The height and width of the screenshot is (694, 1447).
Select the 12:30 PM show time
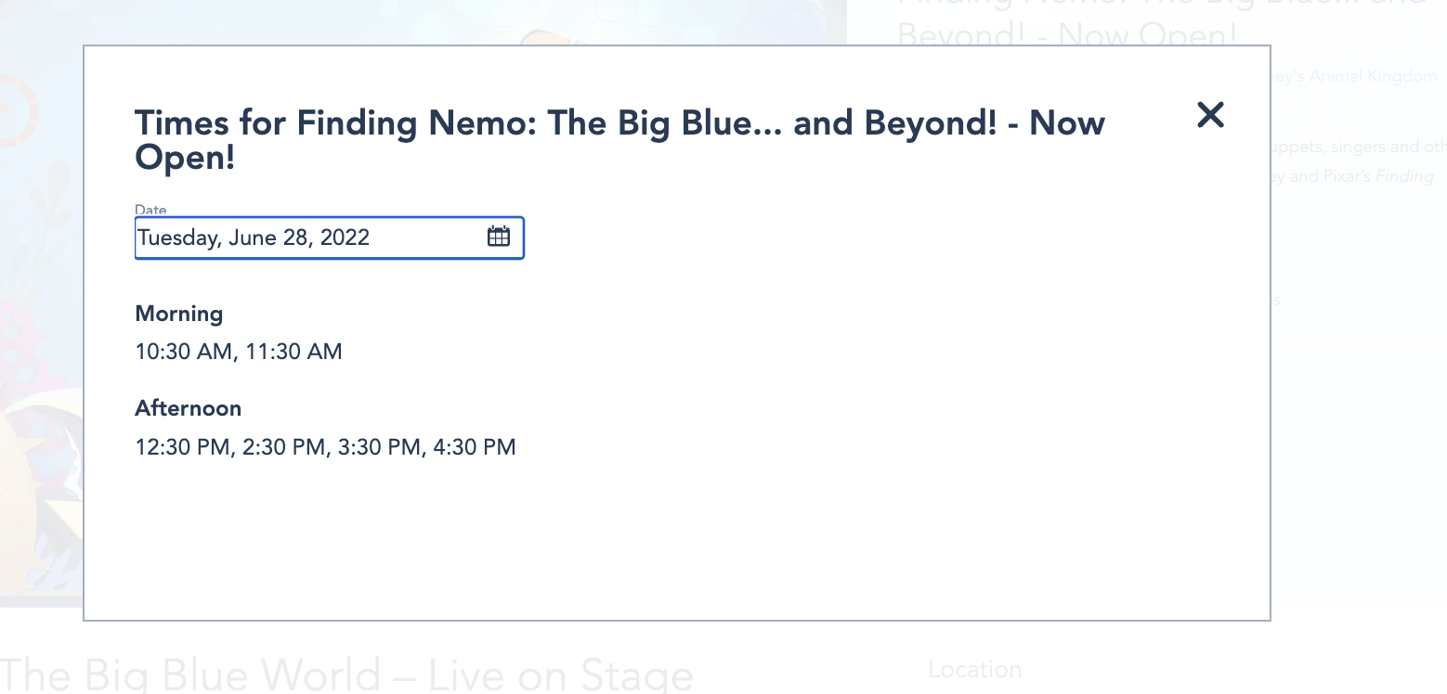pyautogui.click(x=181, y=447)
